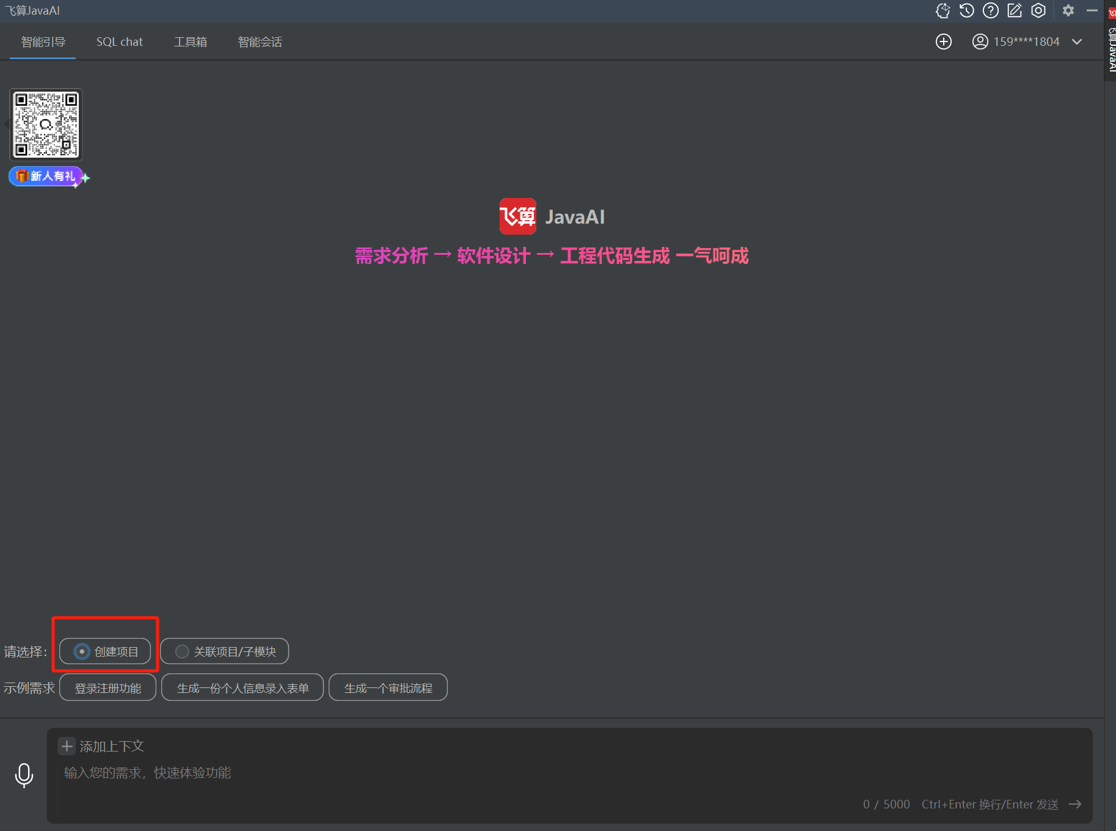Screen dimensions: 1116x831
Task: Click the 登录注册功能 example button
Action: tap(108, 688)
